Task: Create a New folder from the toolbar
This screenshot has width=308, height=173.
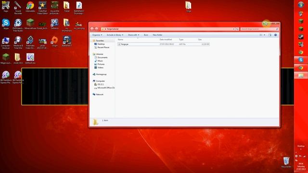Action: click(157, 35)
